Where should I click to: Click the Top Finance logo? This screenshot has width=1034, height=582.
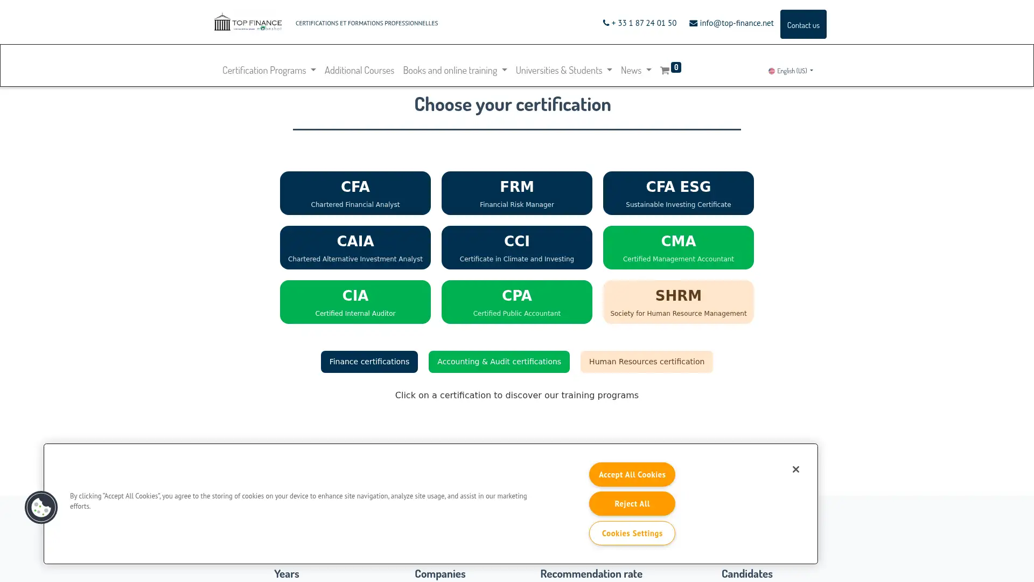tap(247, 22)
